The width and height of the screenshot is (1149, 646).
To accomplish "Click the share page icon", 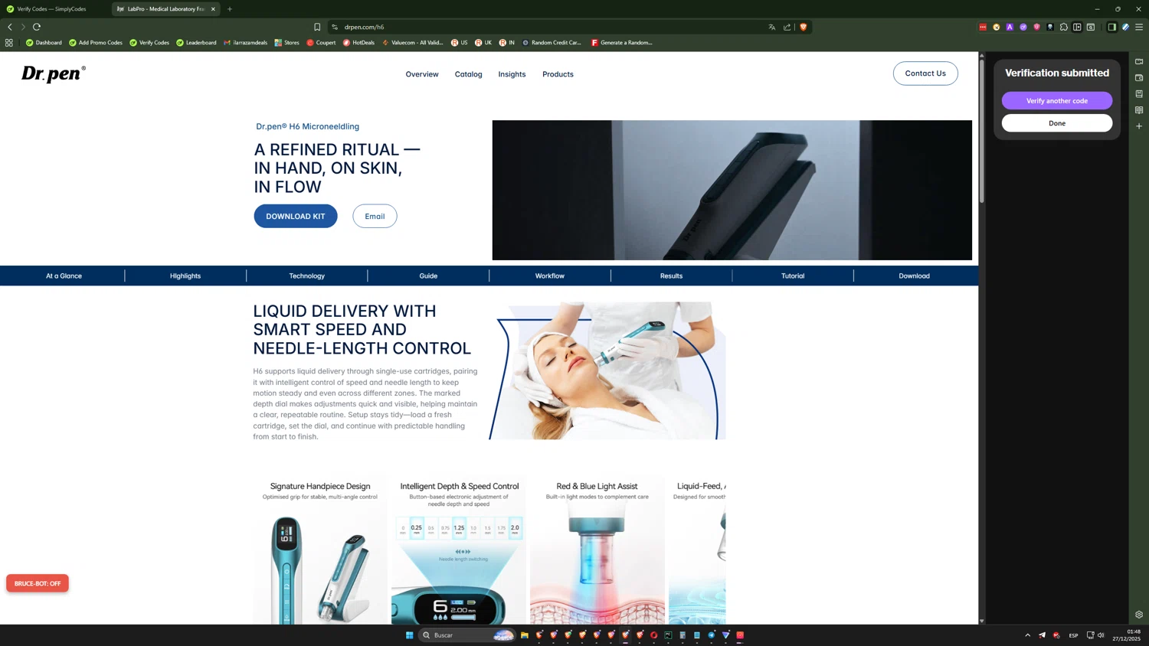I will [787, 27].
